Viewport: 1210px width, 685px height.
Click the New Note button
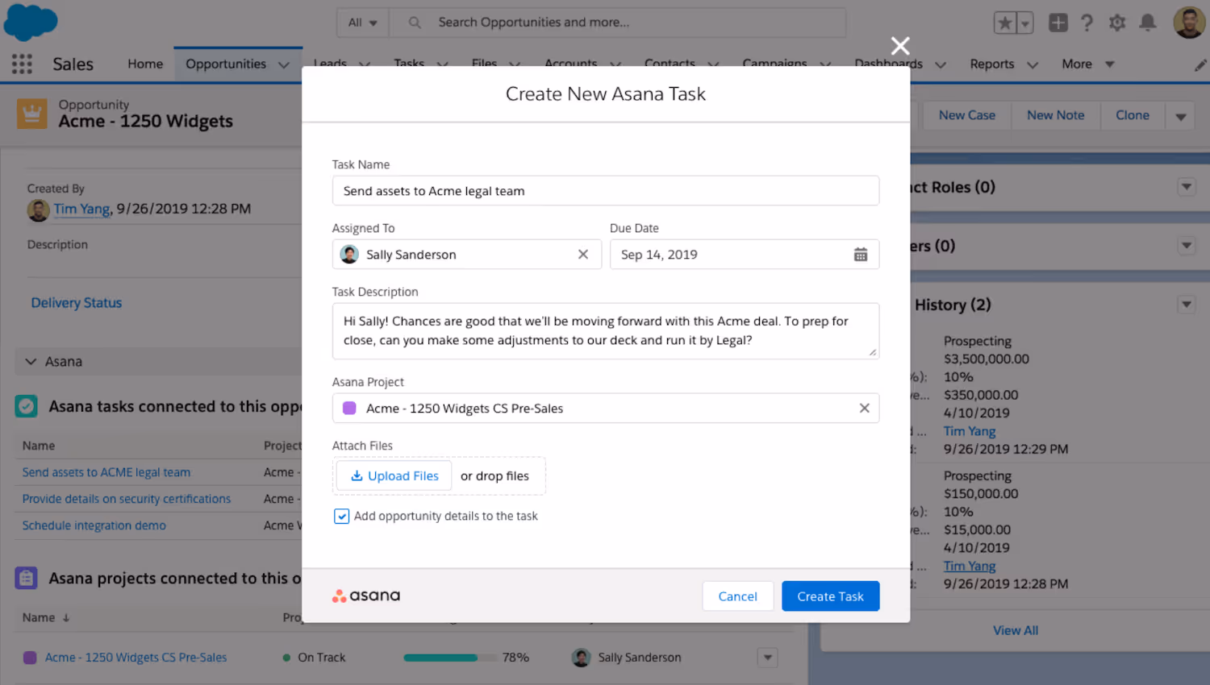[1055, 115]
